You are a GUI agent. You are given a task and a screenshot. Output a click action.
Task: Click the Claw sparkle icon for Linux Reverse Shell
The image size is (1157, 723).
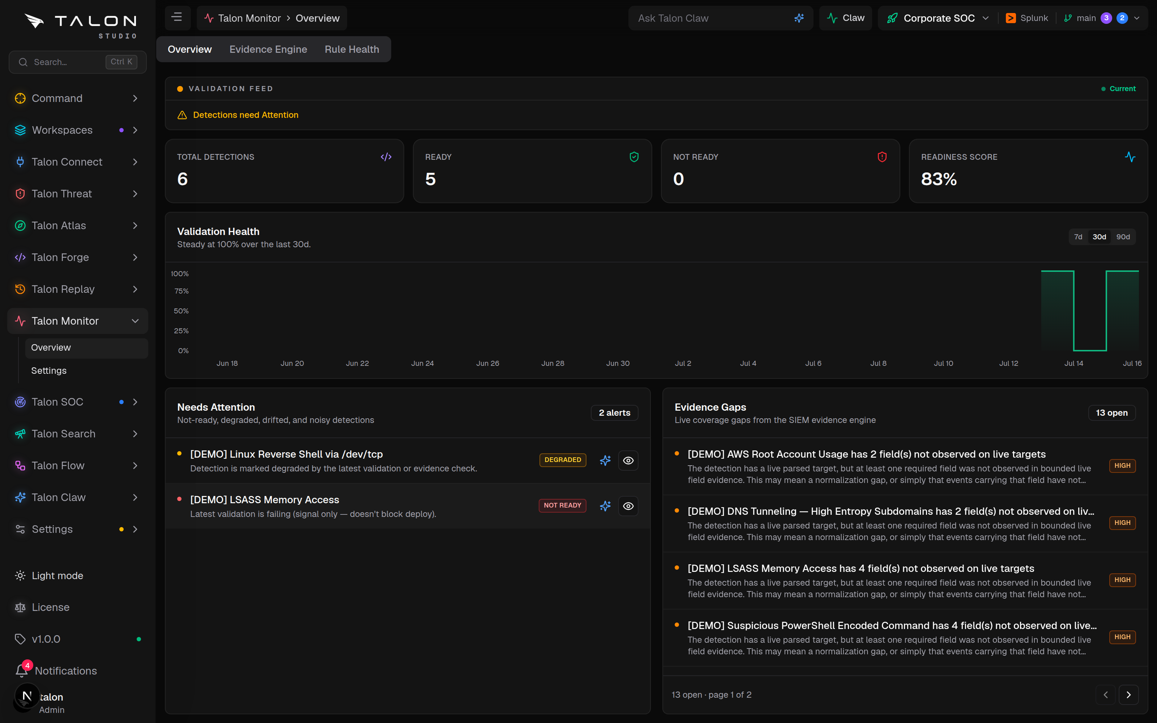pyautogui.click(x=605, y=460)
